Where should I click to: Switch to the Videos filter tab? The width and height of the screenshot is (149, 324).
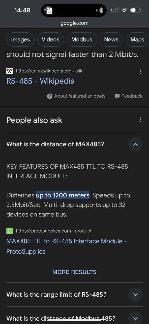pos(50,39)
